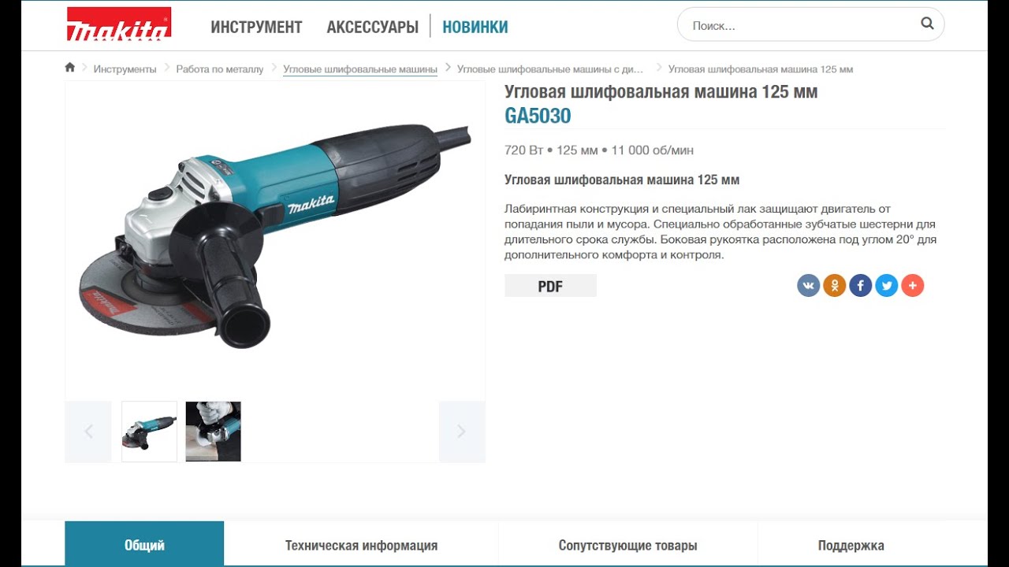
Task: Switch to Техническая информация tab
Action: 361,545
